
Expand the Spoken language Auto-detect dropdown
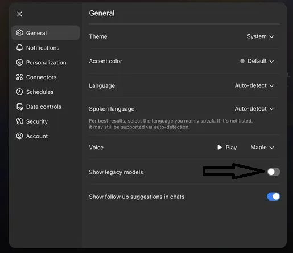click(254, 109)
